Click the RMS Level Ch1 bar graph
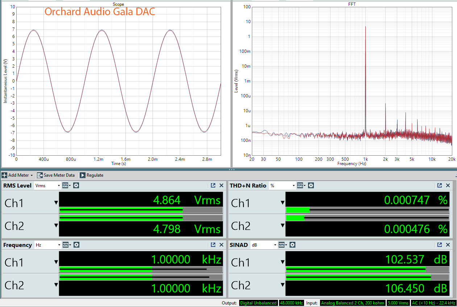Viewport: 457px width, 307px height. (x=141, y=210)
